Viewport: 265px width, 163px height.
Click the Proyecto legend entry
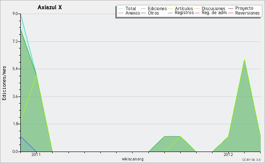244,8
